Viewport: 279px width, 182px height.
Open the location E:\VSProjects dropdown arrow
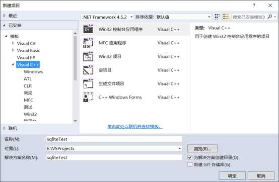coord(179,148)
